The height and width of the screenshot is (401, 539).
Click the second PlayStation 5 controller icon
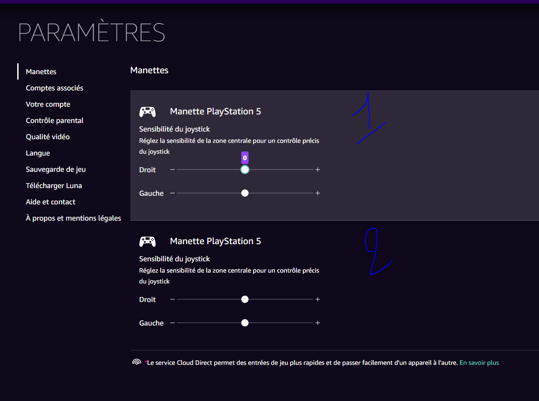pyautogui.click(x=147, y=241)
